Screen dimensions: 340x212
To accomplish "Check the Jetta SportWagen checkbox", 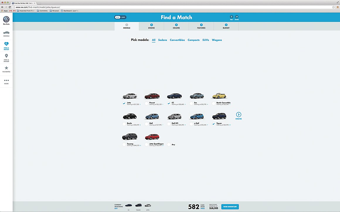I will [146, 144].
